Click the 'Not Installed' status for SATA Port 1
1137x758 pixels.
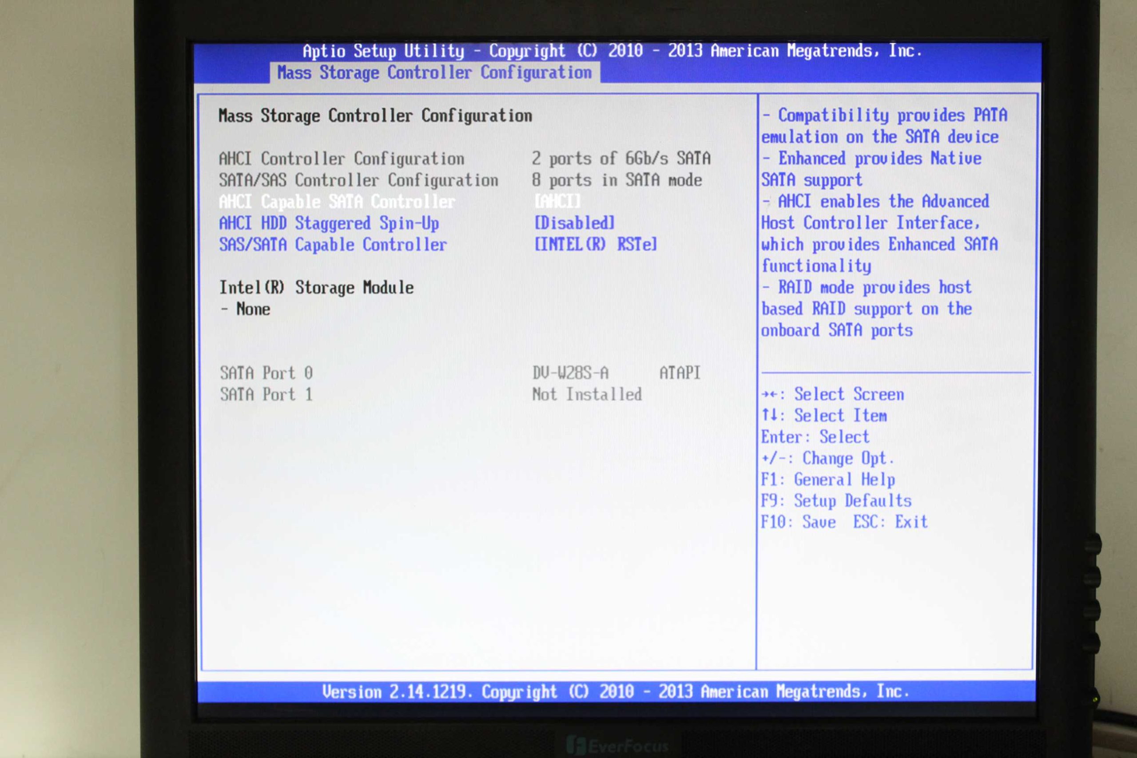click(x=587, y=394)
